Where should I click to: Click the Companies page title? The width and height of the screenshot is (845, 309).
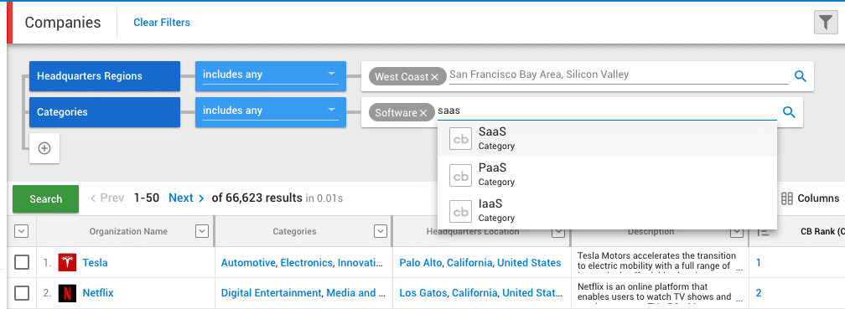coord(63,23)
